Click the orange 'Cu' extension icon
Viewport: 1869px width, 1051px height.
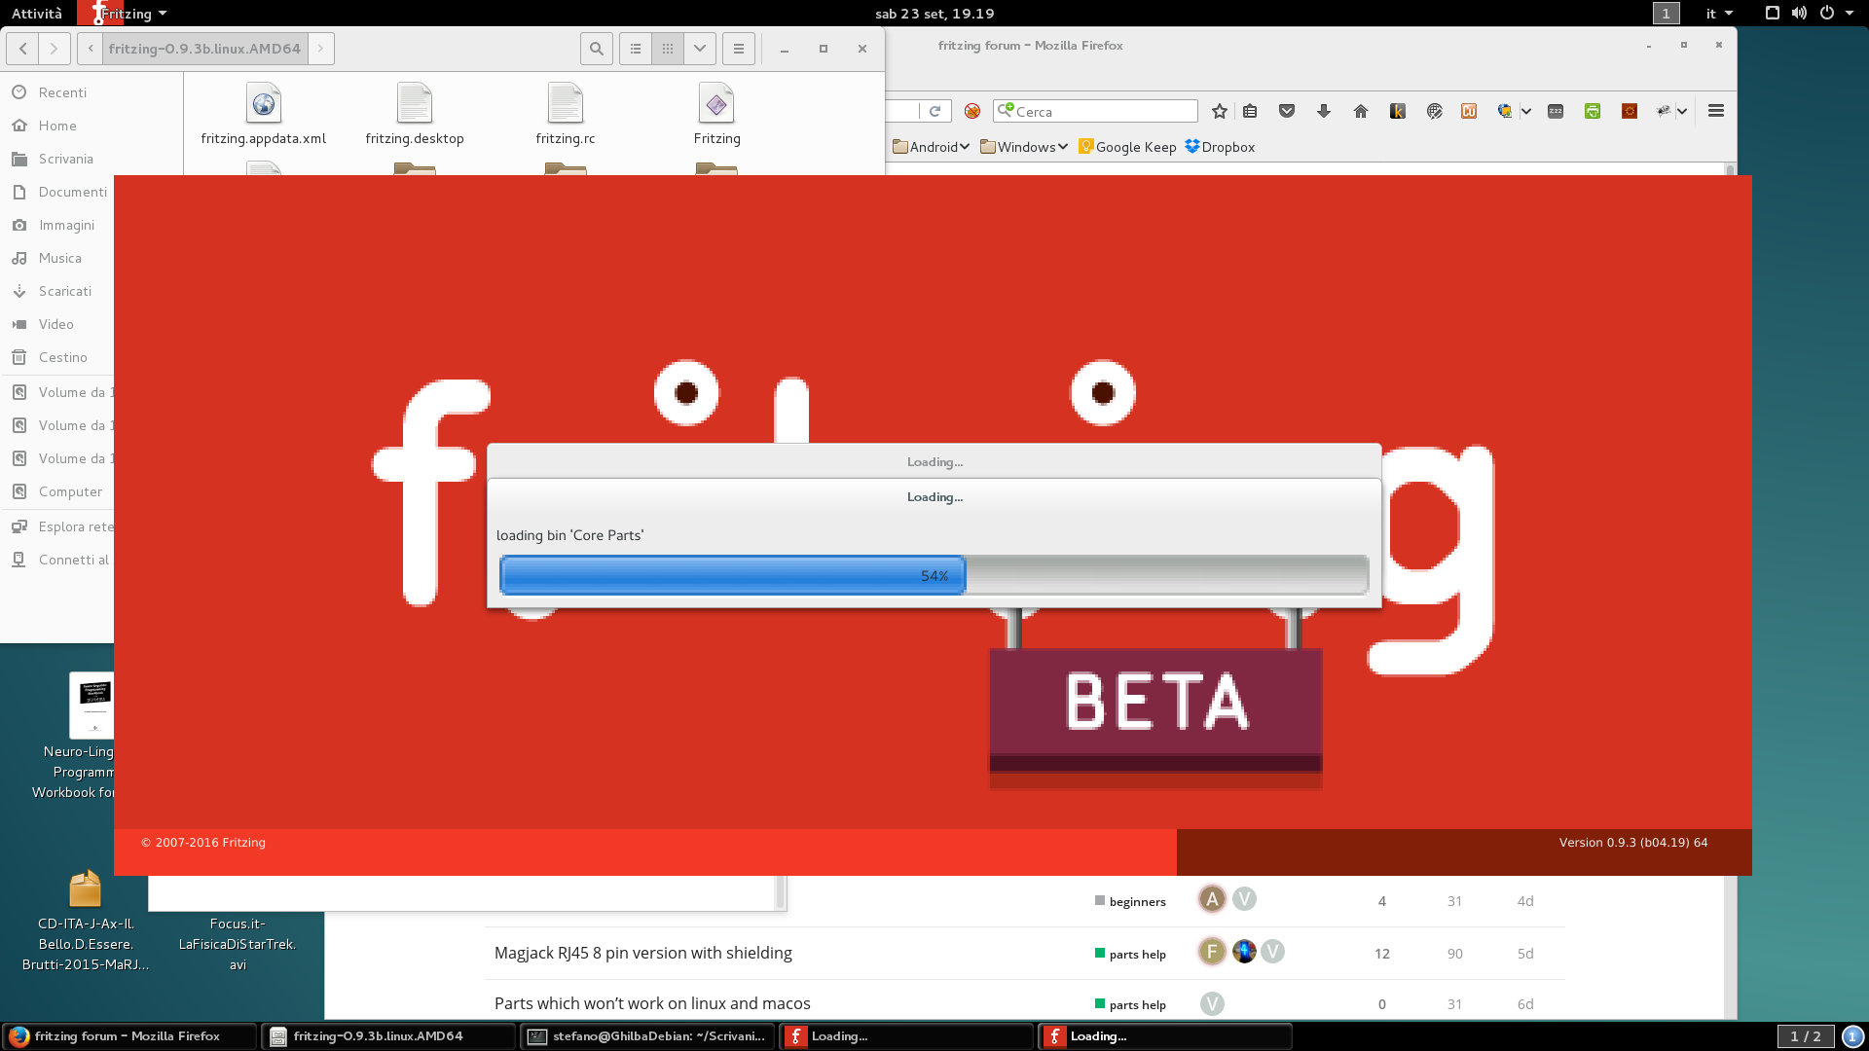pos(1469,111)
